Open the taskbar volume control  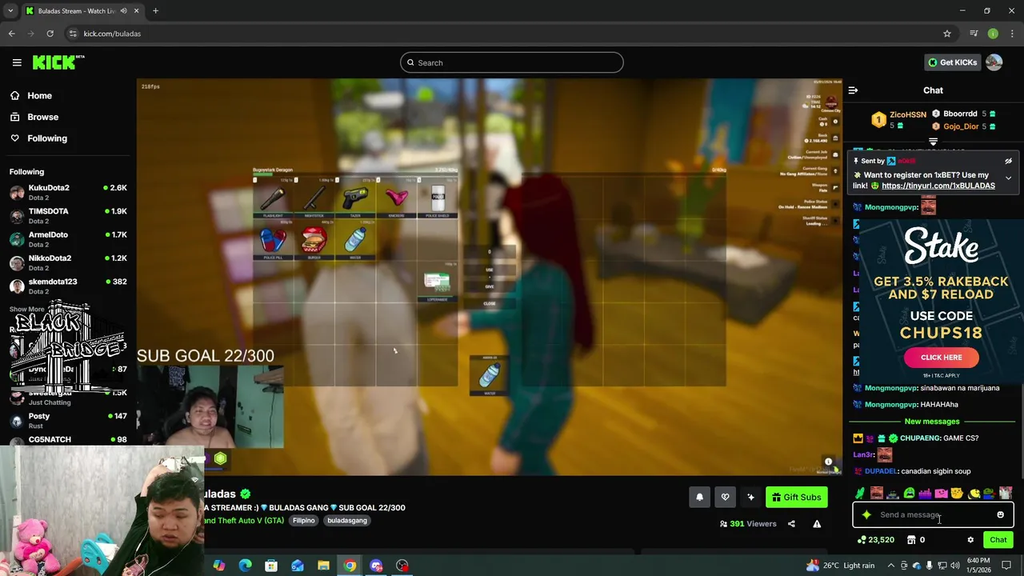click(x=955, y=566)
